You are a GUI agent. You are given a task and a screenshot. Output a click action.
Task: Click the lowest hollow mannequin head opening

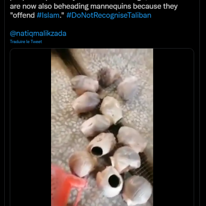[114, 181]
